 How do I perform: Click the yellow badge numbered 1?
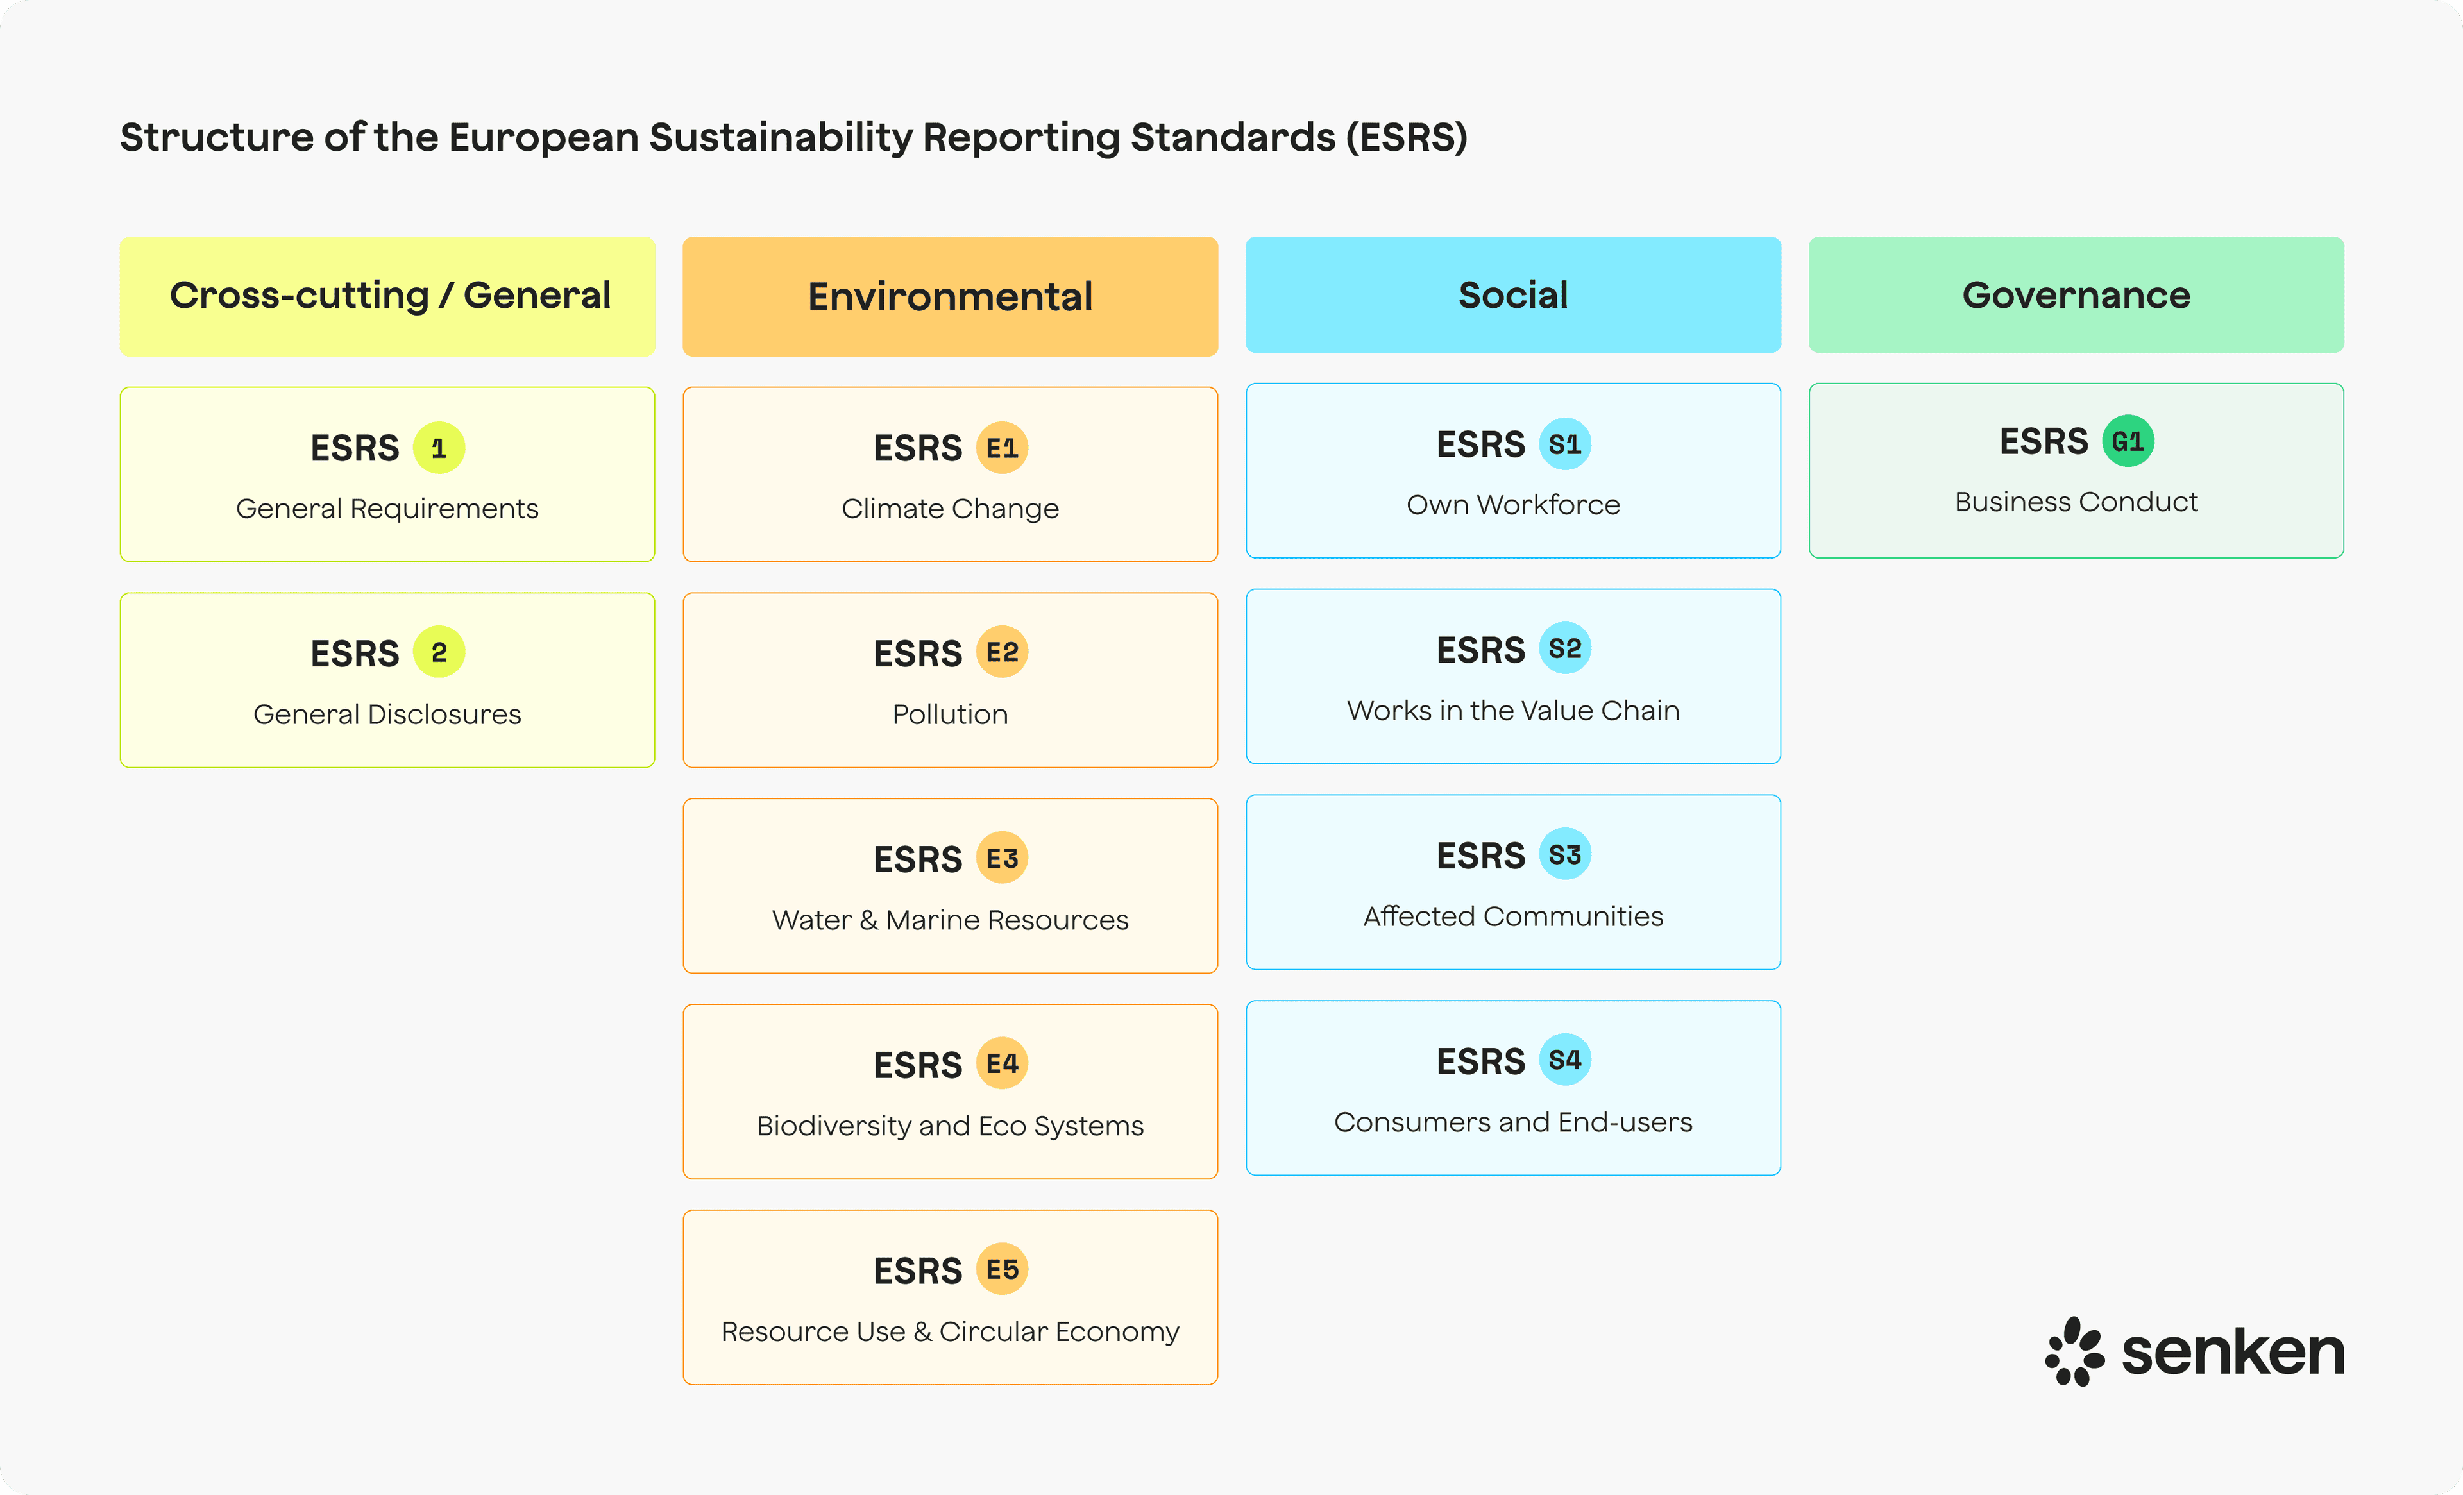click(439, 448)
